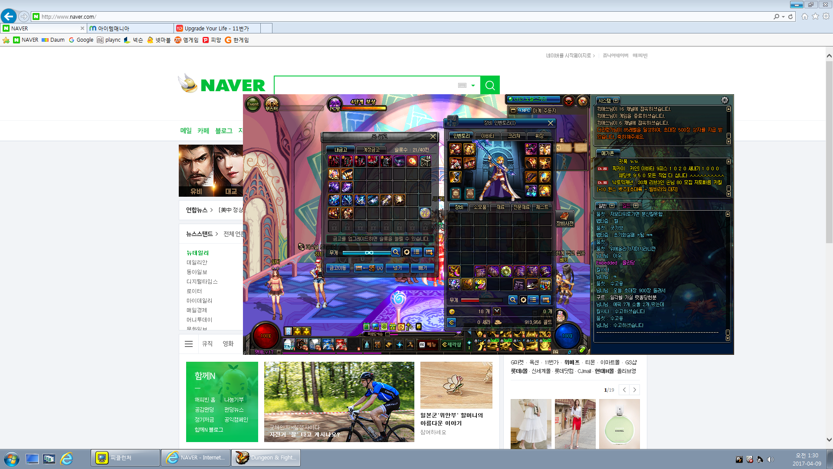Image resolution: width=833 pixels, height=469 pixels.
Task: Open inventory settings gear icon
Action: [523, 300]
